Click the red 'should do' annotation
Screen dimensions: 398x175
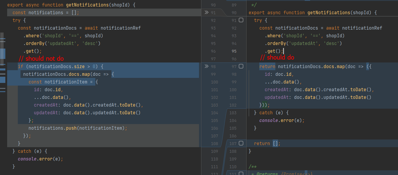(277, 57)
